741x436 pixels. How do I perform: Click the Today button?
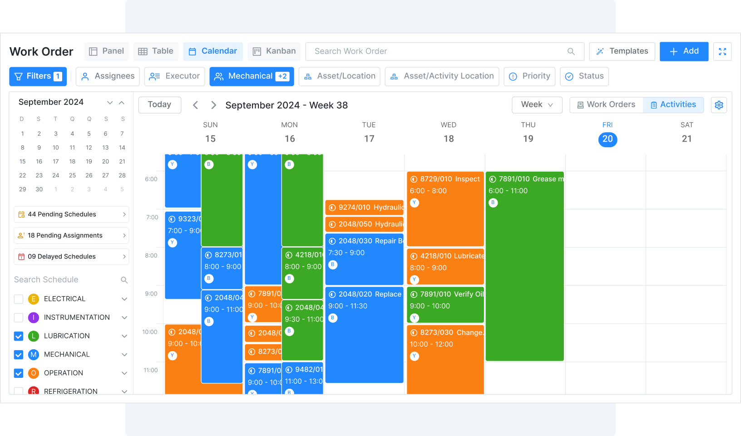159,104
